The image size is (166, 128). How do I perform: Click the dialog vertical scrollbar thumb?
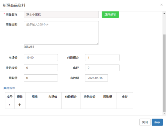164,73
